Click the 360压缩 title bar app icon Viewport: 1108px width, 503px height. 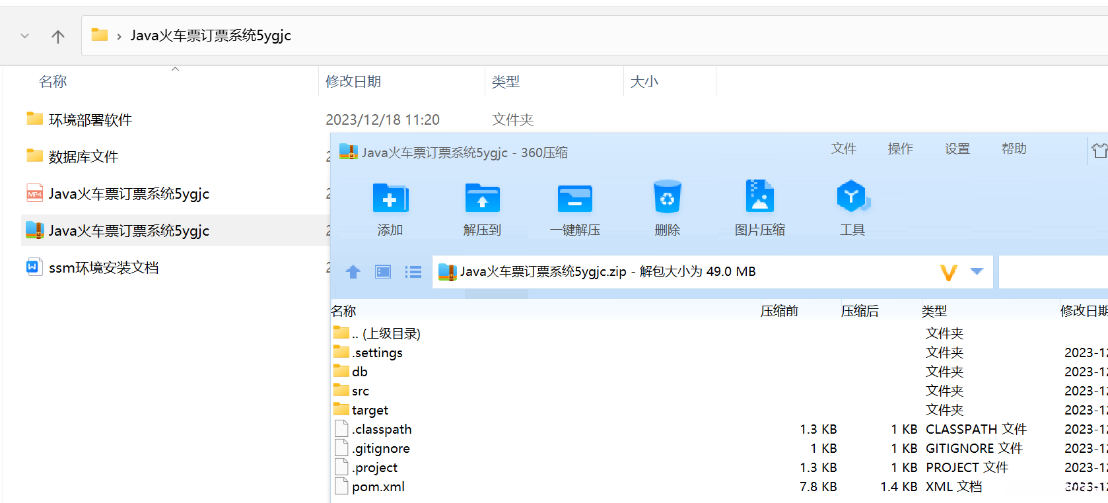[x=348, y=152]
